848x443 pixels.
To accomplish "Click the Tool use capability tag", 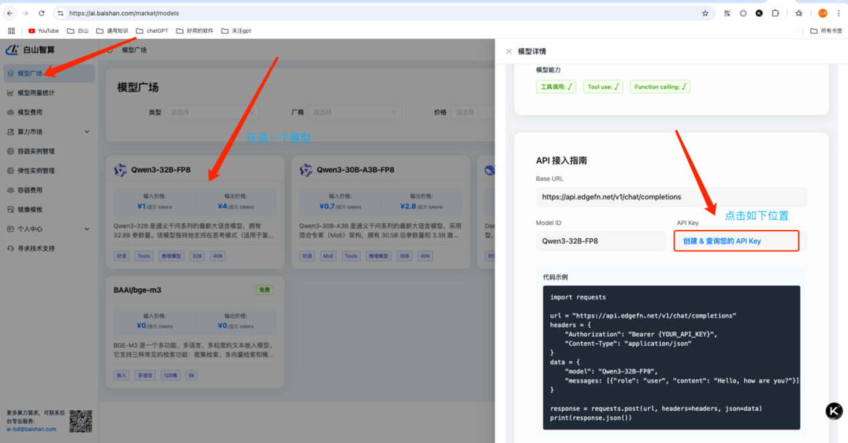I will click(x=603, y=86).
